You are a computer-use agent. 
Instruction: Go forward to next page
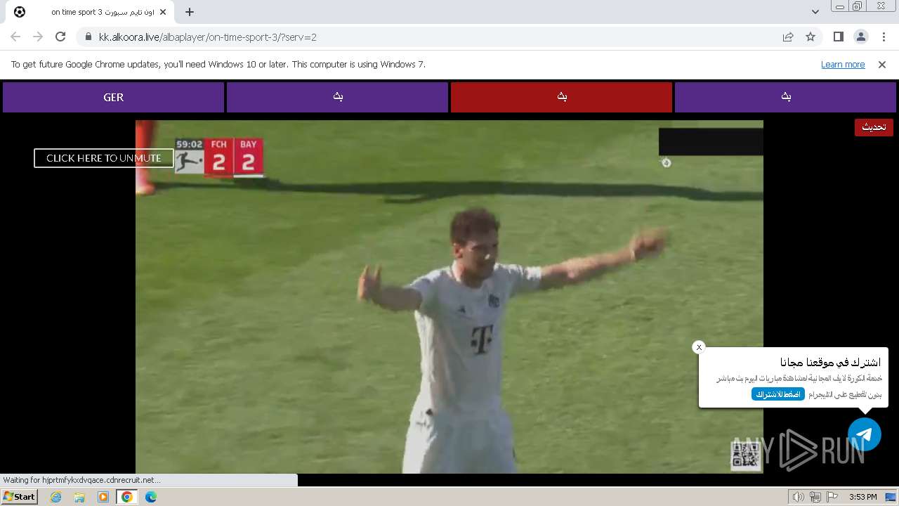38,37
